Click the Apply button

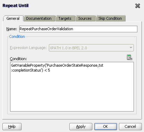pyautogui.click(x=81, y=126)
